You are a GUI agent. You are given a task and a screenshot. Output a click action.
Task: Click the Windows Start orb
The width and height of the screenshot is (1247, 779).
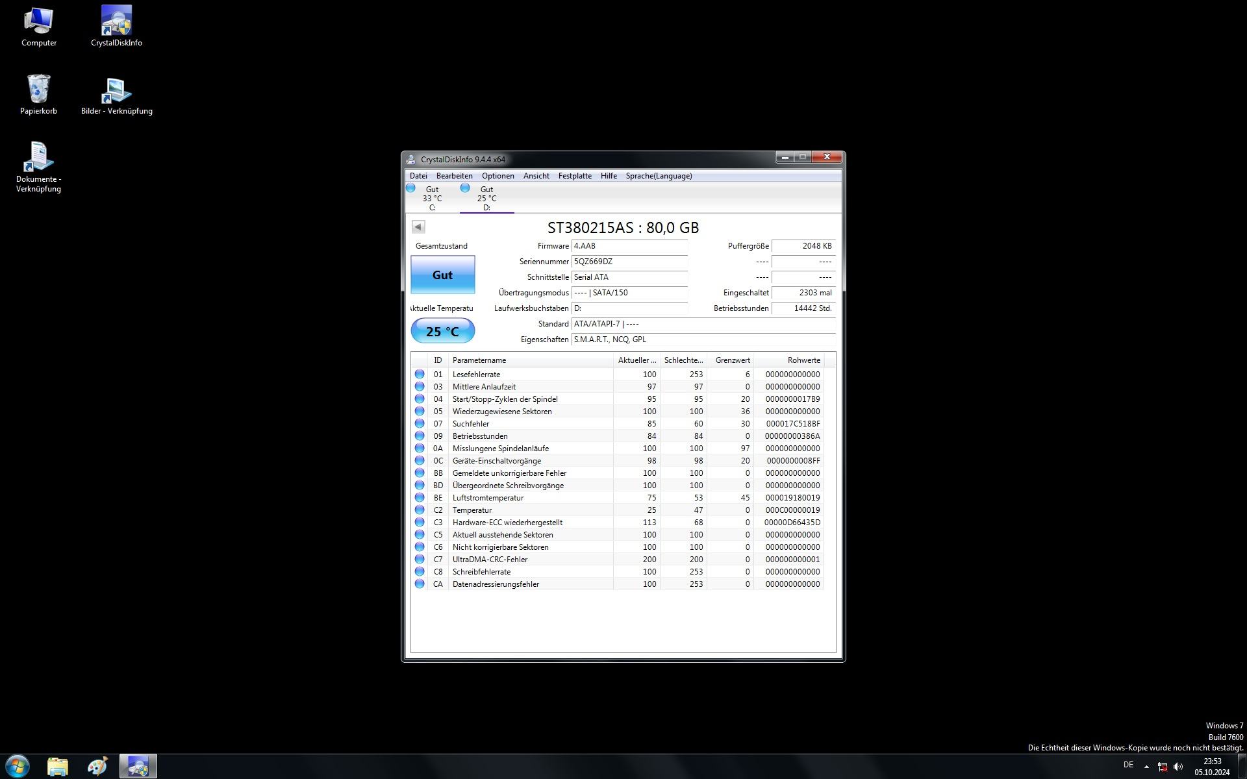coord(17,767)
